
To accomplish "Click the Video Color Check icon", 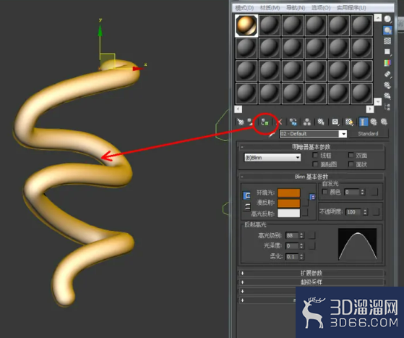I will pos(387,63).
